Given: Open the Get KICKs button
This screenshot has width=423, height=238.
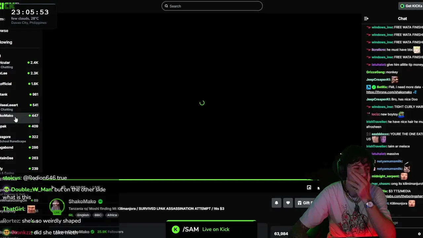Looking at the screenshot, I should click(411, 6).
